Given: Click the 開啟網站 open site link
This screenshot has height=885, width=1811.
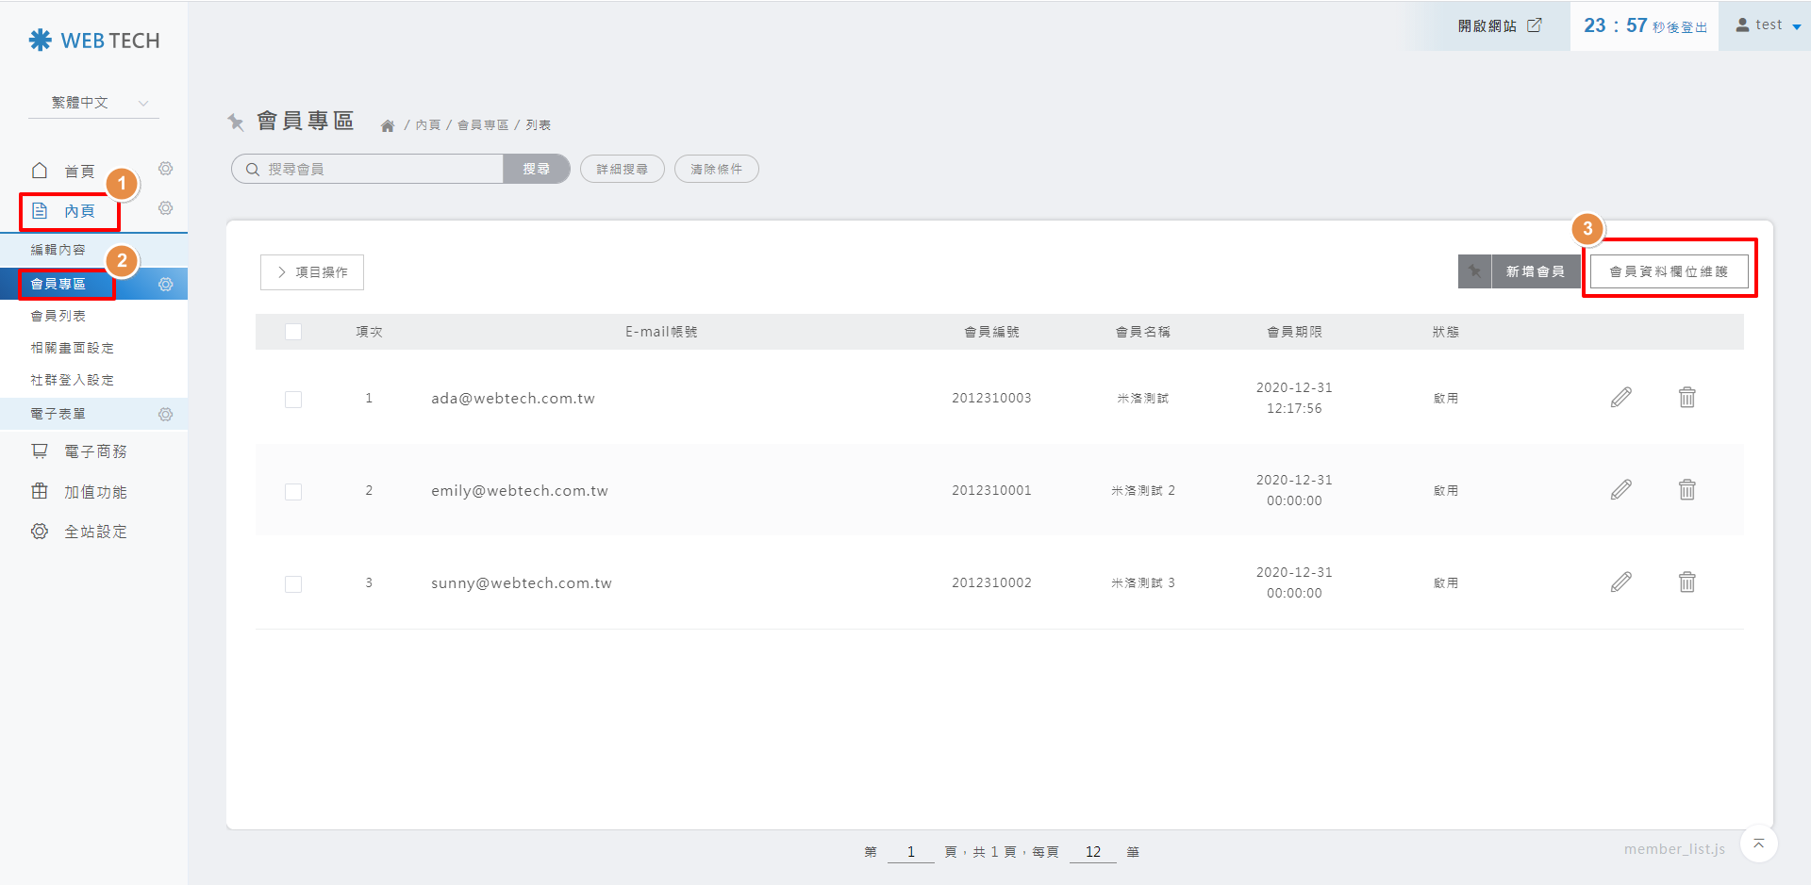Looking at the screenshot, I should point(1499,25).
